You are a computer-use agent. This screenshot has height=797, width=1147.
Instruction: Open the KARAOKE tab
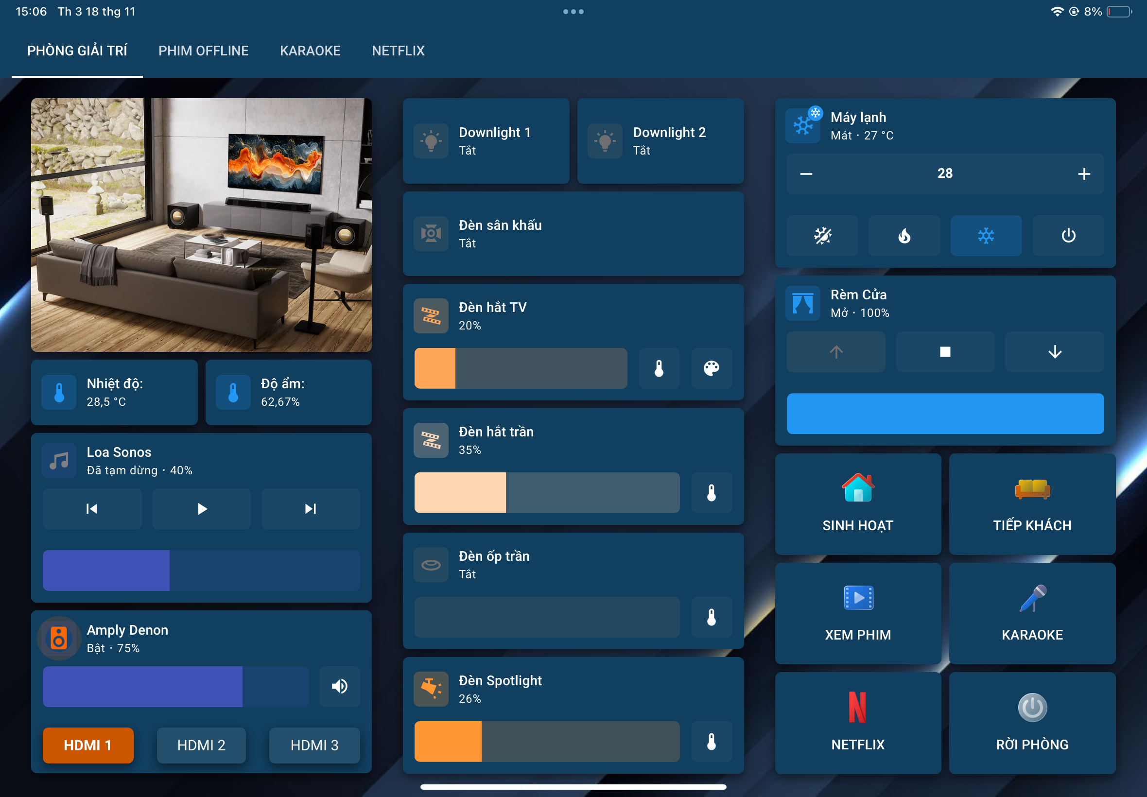310,51
